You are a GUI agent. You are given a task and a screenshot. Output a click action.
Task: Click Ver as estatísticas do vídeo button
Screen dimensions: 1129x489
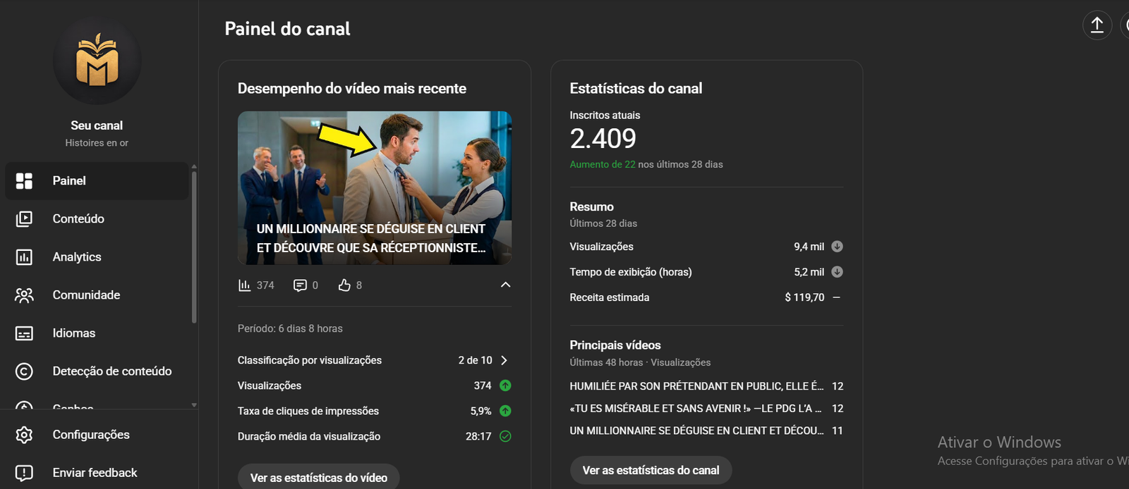tap(319, 477)
